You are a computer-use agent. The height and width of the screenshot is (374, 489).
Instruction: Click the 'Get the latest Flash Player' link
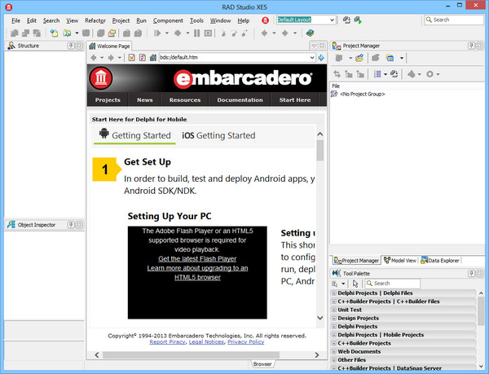pos(197,258)
